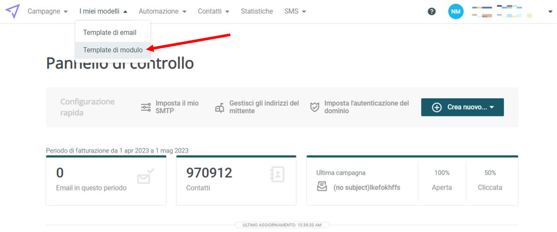Click the envelope icon in emails card

[145, 176]
